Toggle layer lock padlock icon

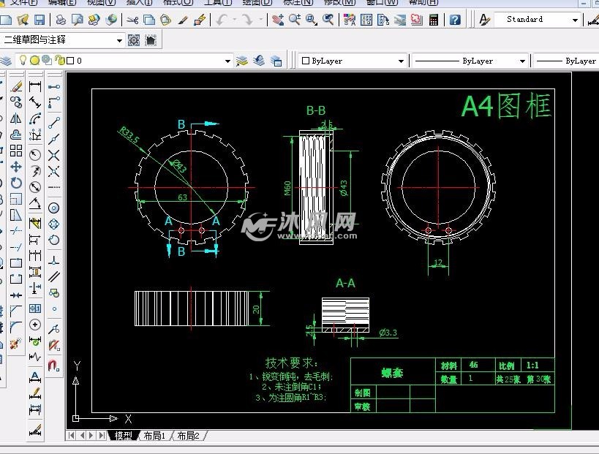59,61
